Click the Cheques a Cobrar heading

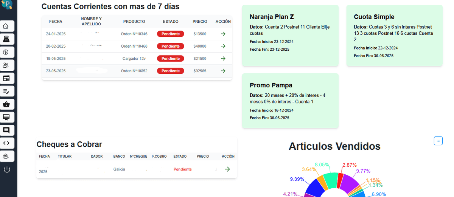pos(69,144)
